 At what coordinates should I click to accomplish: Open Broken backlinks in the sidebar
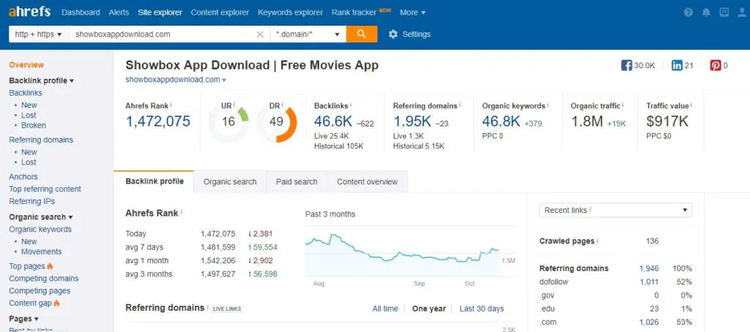coord(34,125)
